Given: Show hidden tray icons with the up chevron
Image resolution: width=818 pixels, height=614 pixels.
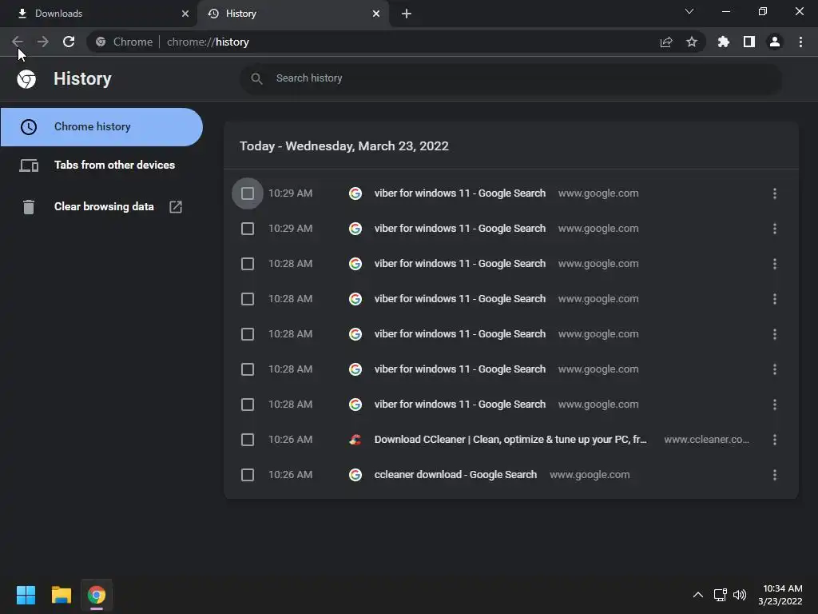Looking at the screenshot, I should pyautogui.click(x=698, y=595).
